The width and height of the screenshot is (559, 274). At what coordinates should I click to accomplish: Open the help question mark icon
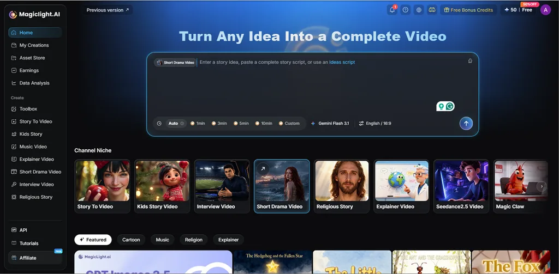click(406, 10)
